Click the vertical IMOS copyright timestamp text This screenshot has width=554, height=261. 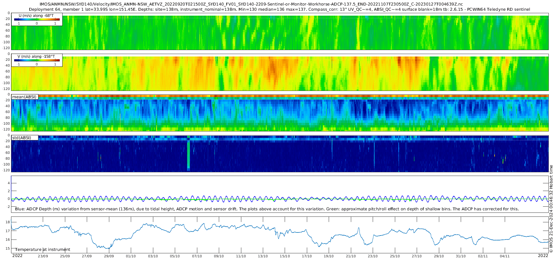click(x=551, y=209)
